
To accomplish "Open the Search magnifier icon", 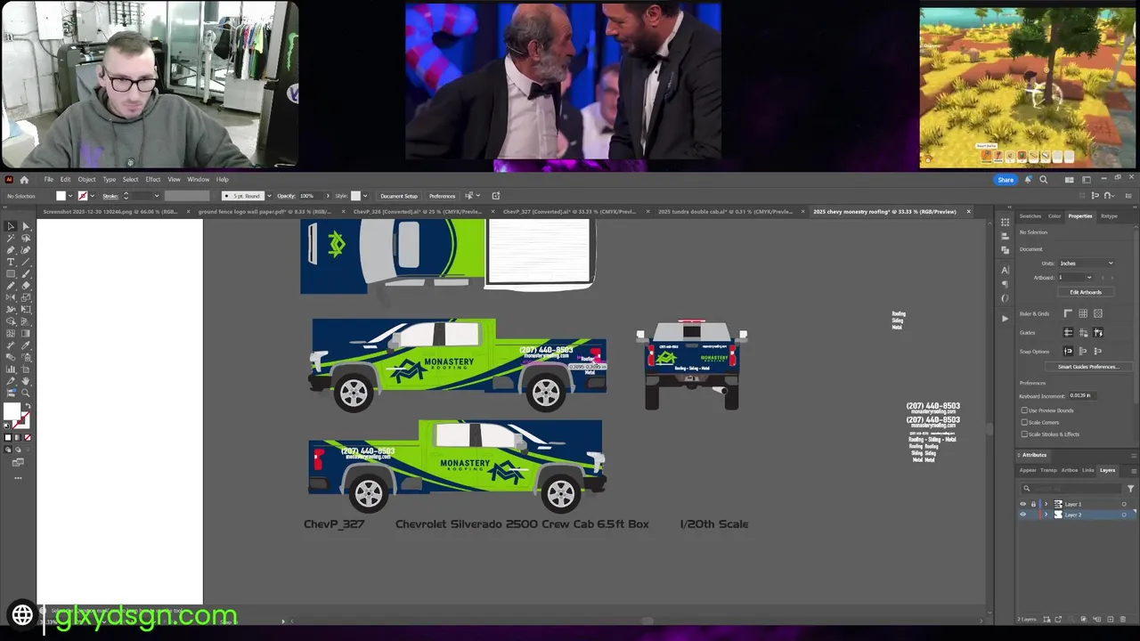I will click(1043, 180).
